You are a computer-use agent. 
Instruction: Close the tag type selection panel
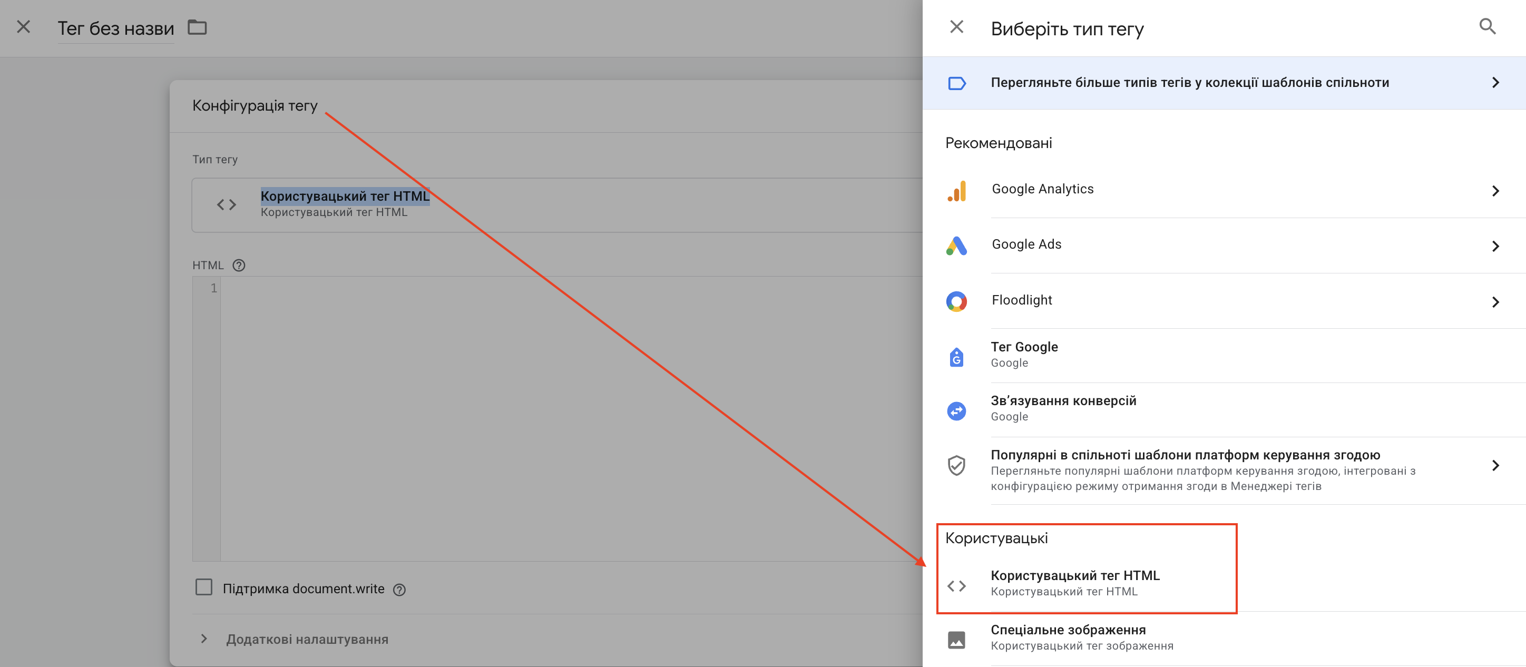pyautogui.click(x=956, y=27)
